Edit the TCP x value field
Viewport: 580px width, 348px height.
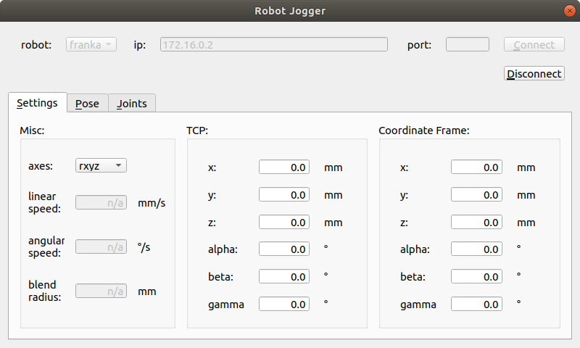coord(284,167)
